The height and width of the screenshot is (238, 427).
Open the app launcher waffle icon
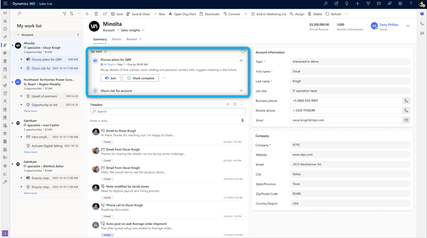tap(5, 3)
